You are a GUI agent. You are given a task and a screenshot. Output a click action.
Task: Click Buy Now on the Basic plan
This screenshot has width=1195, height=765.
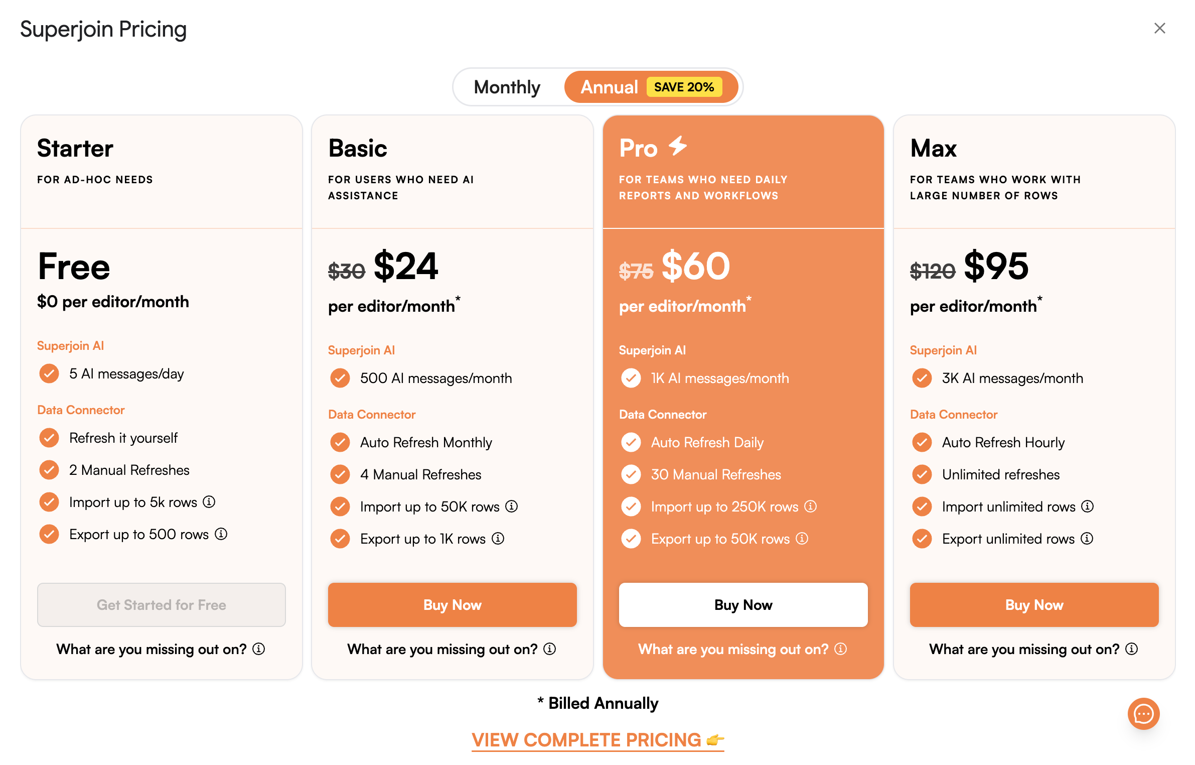click(452, 605)
